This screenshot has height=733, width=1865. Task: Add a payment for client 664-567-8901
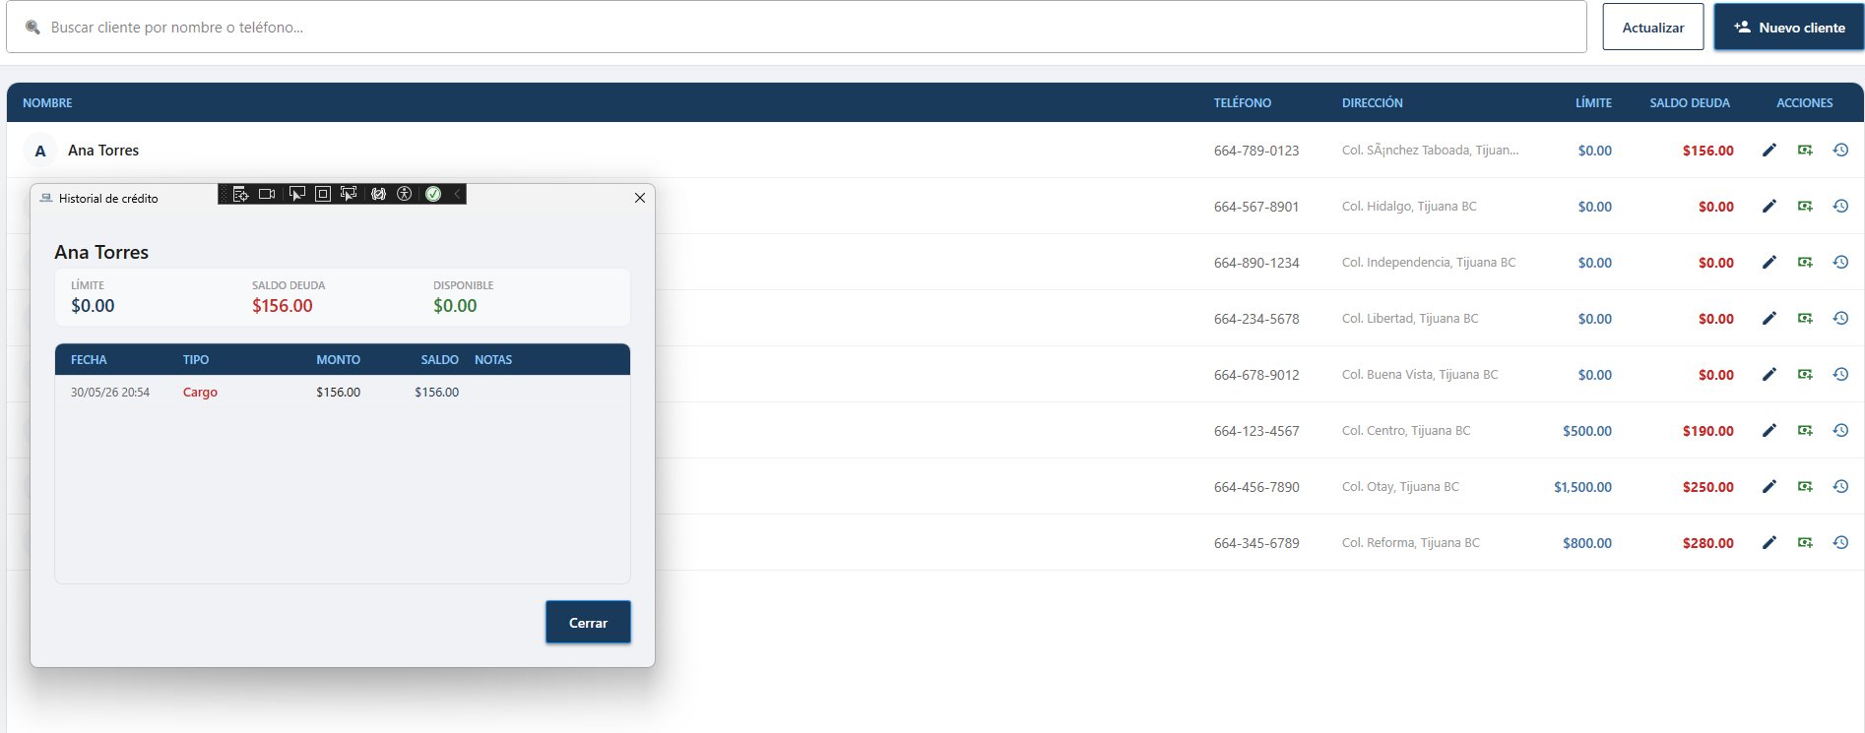tap(1805, 207)
